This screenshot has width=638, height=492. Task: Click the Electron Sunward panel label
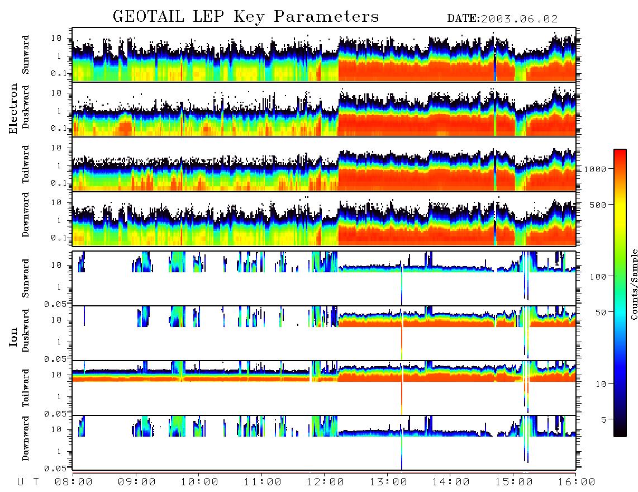click(26, 55)
